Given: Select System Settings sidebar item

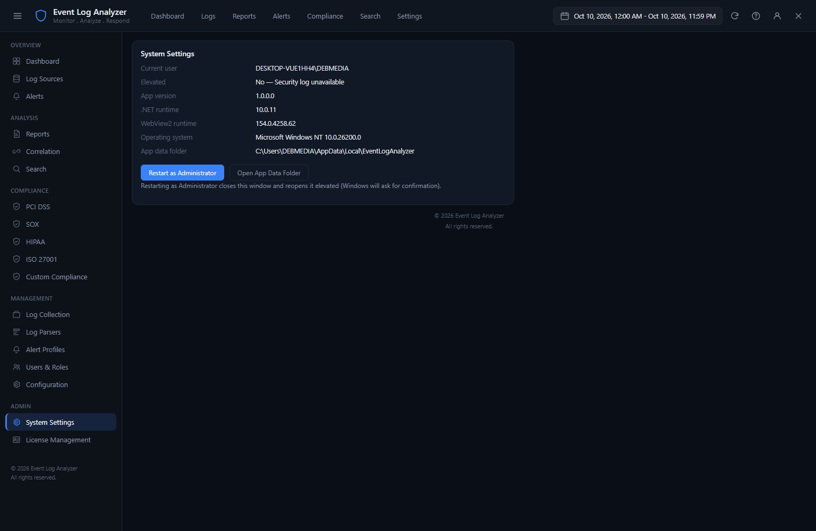Looking at the screenshot, I should (x=61, y=422).
